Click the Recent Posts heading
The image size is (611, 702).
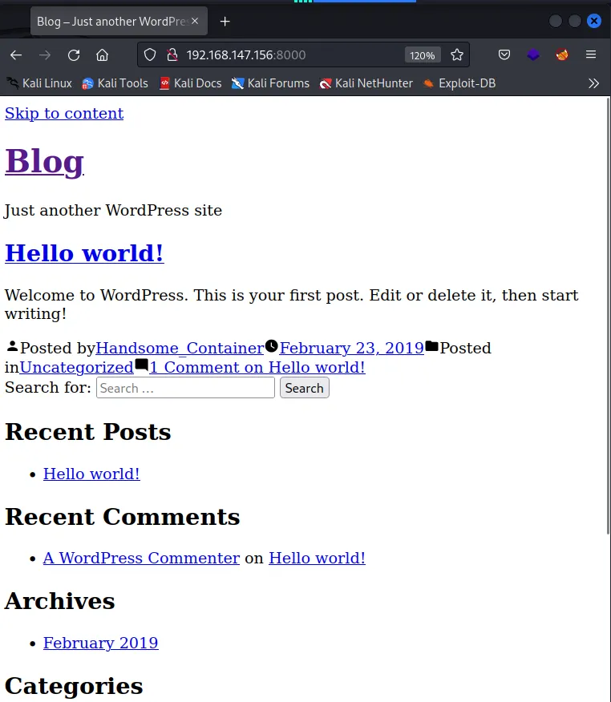click(87, 432)
